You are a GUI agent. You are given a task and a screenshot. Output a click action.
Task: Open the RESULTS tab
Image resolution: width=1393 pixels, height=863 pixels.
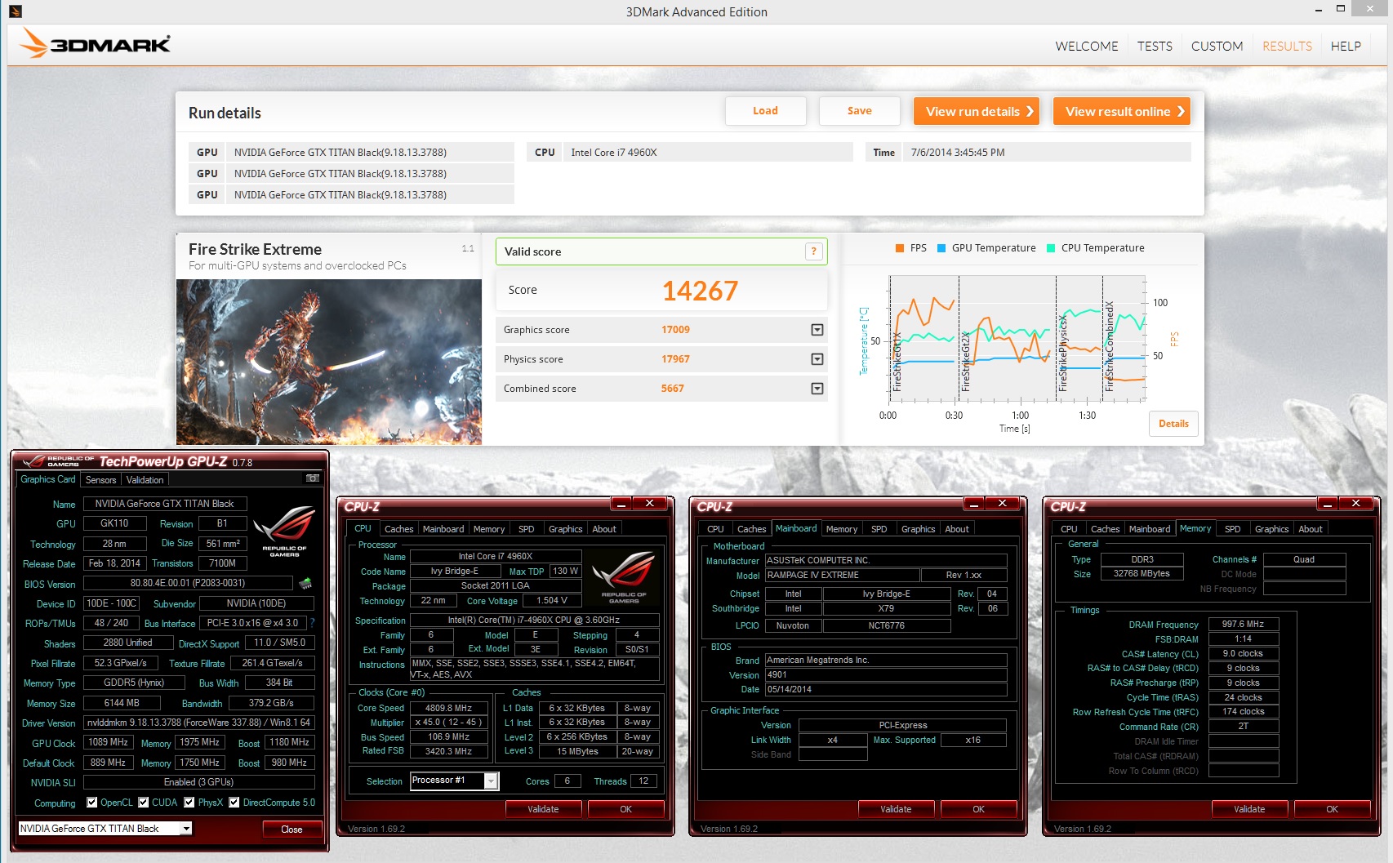click(x=1287, y=47)
